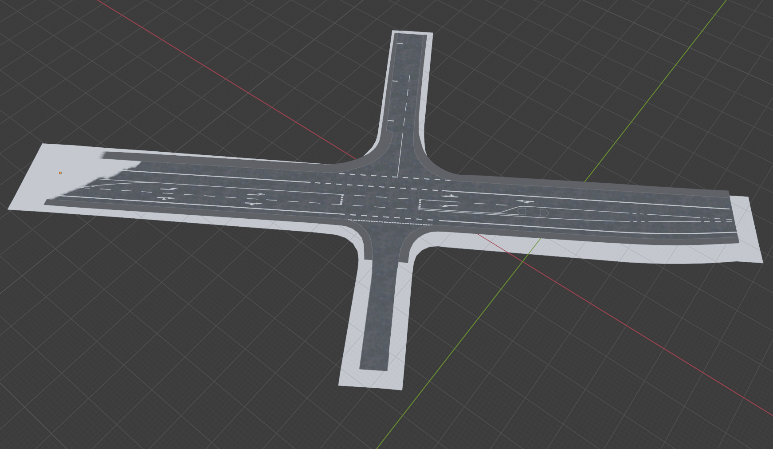Select the orange object origin dot
The width and height of the screenshot is (773, 449).
click(x=60, y=173)
